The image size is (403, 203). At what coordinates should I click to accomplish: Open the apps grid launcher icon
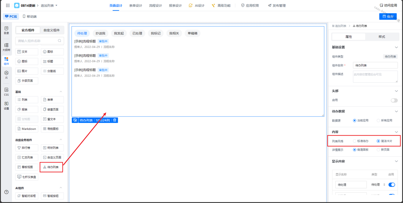coord(8,5)
